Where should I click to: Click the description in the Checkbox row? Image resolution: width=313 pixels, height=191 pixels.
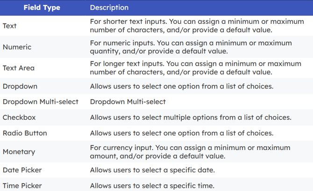191,118
